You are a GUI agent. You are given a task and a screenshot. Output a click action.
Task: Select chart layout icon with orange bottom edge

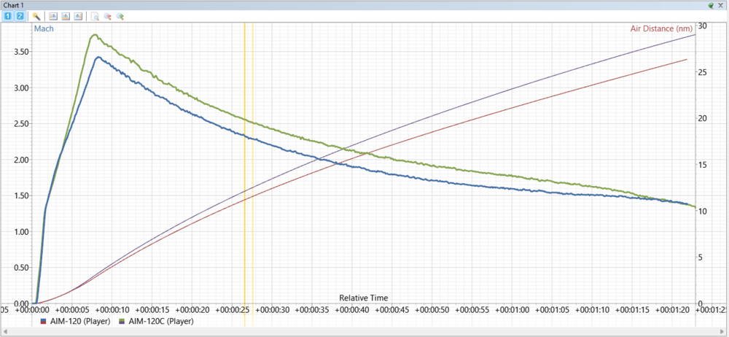click(x=66, y=16)
